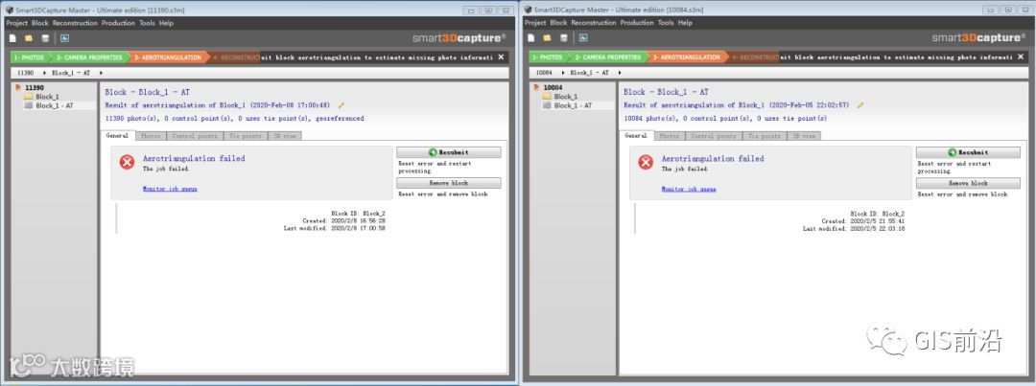1036x386 pixels.
Task: Select step 2- CAMERA PROPERTIES in the 11390 window
Action: click(87, 57)
